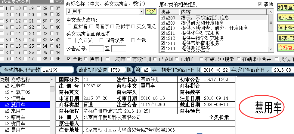
Task: Tick the 同音汉字 checkbox
Action: pyautogui.click(x=101, y=40)
